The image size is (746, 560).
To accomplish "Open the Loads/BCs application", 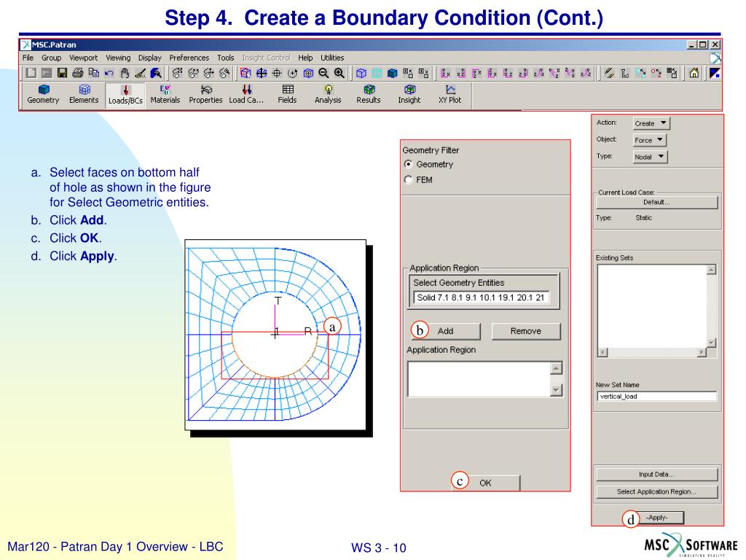I will click(125, 95).
